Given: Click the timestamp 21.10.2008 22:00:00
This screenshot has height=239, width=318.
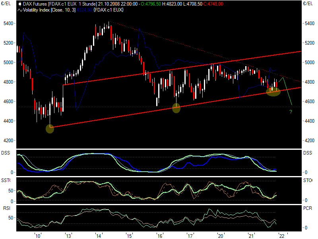Looking at the screenshot, I should click(118, 4).
